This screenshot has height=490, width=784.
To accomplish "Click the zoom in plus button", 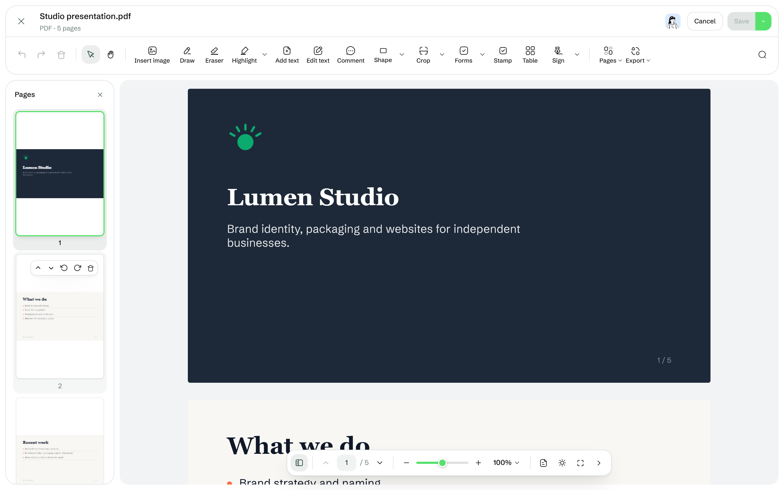I will (478, 463).
